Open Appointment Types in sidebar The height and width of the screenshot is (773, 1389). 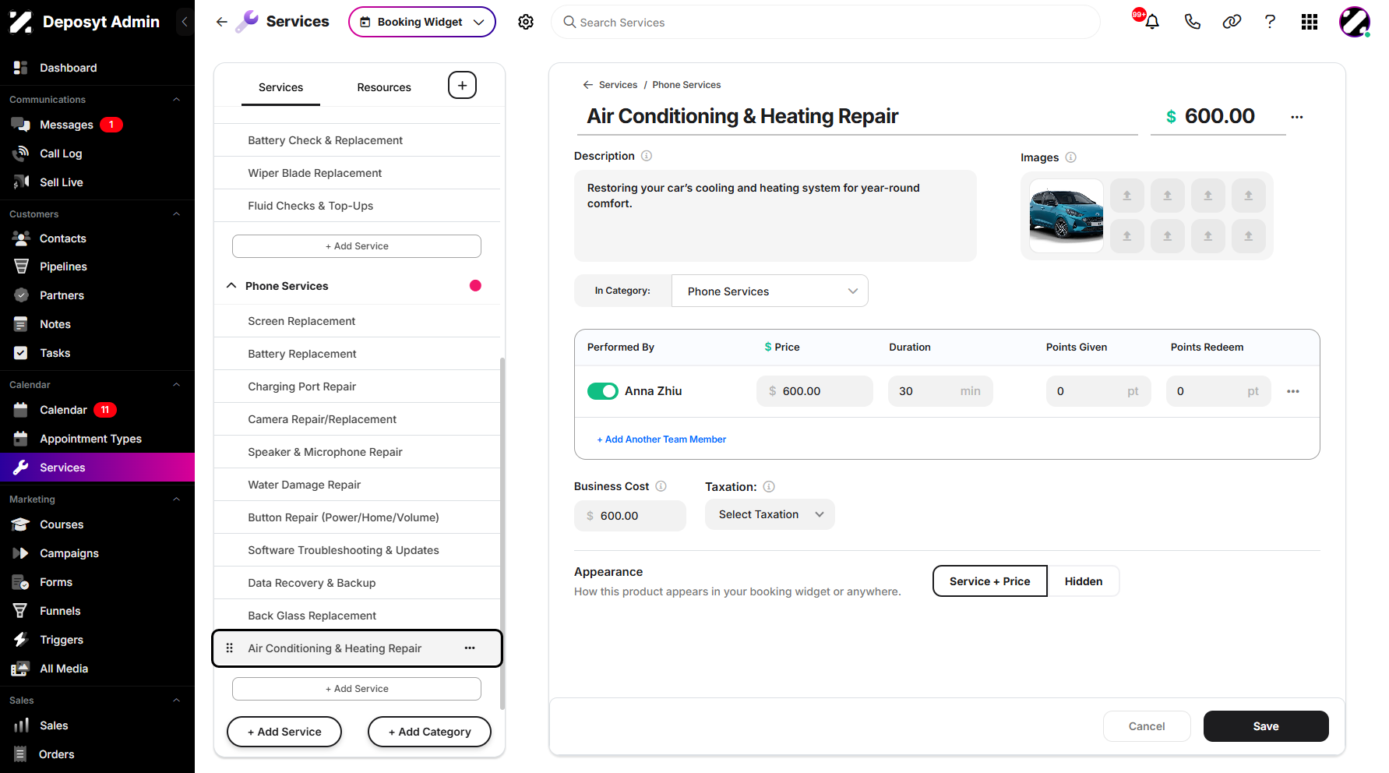coord(97,439)
